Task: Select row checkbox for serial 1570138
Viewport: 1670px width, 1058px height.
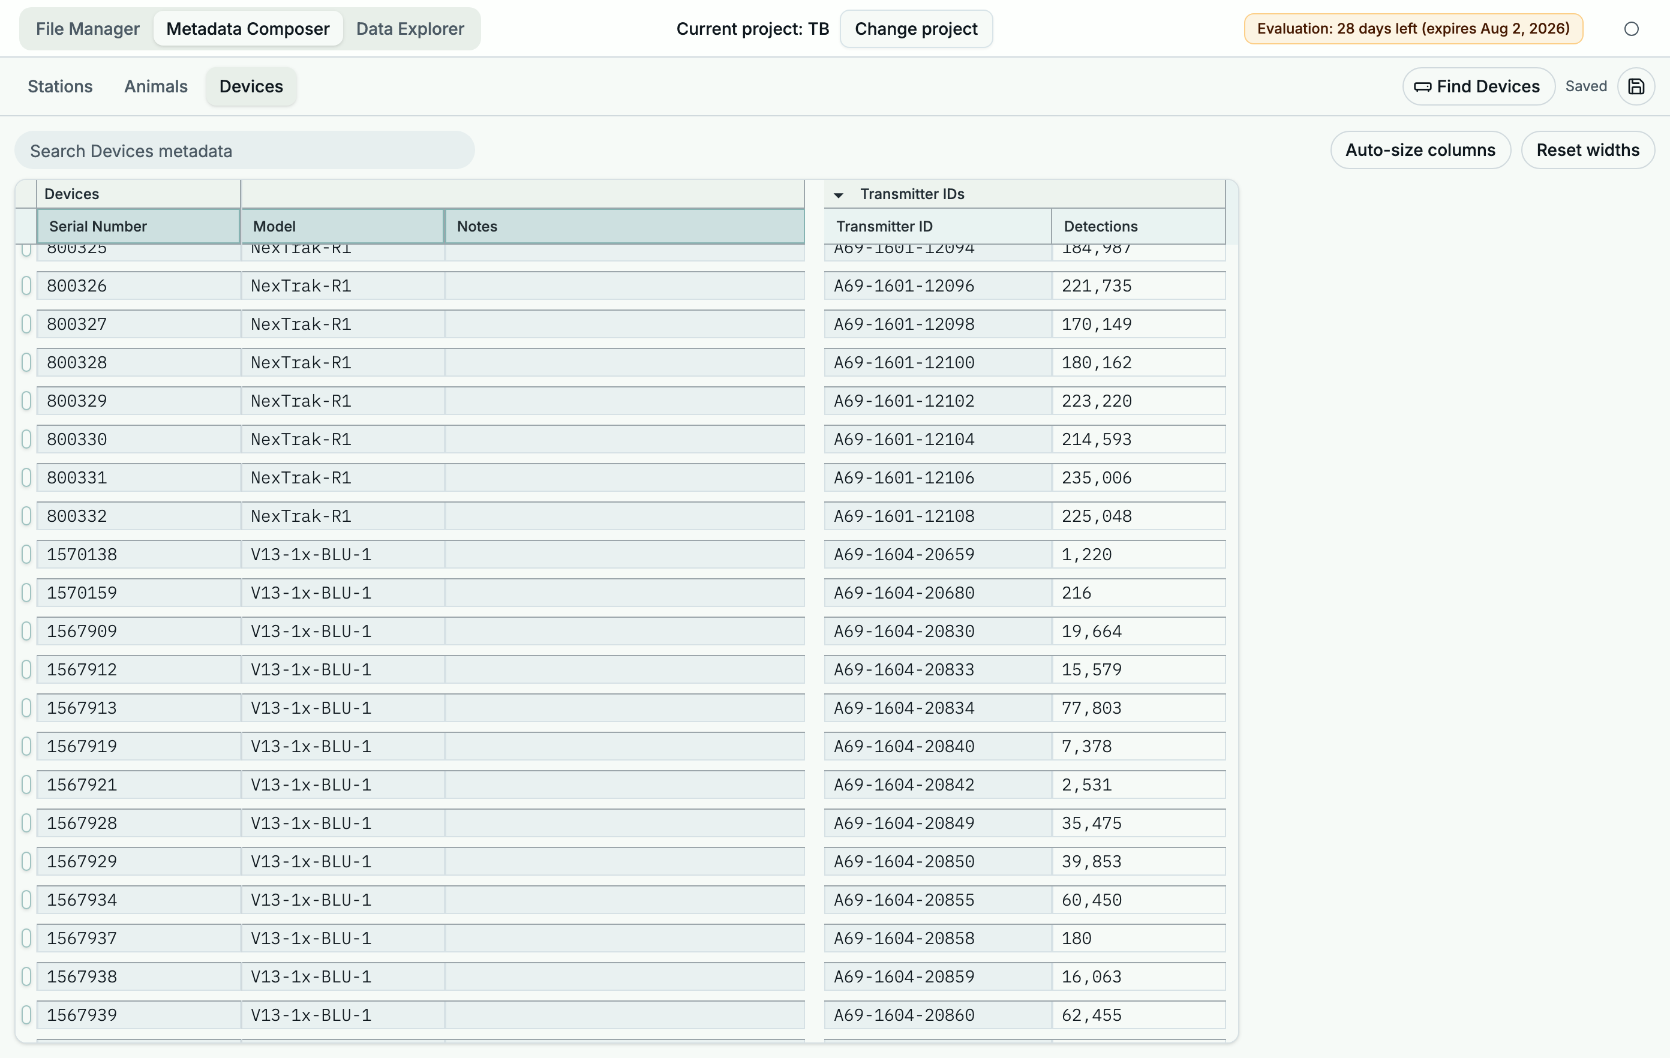Action: [26, 554]
